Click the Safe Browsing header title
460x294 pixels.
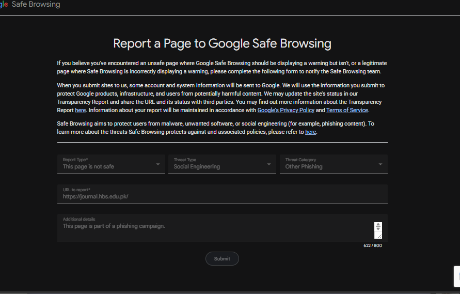[36, 5]
